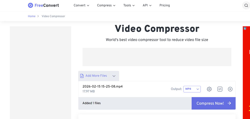250x119 pixels.
Task: Click the code snippet icon
Action: click(x=220, y=89)
